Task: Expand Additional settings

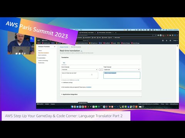Action: (x=67, y=82)
